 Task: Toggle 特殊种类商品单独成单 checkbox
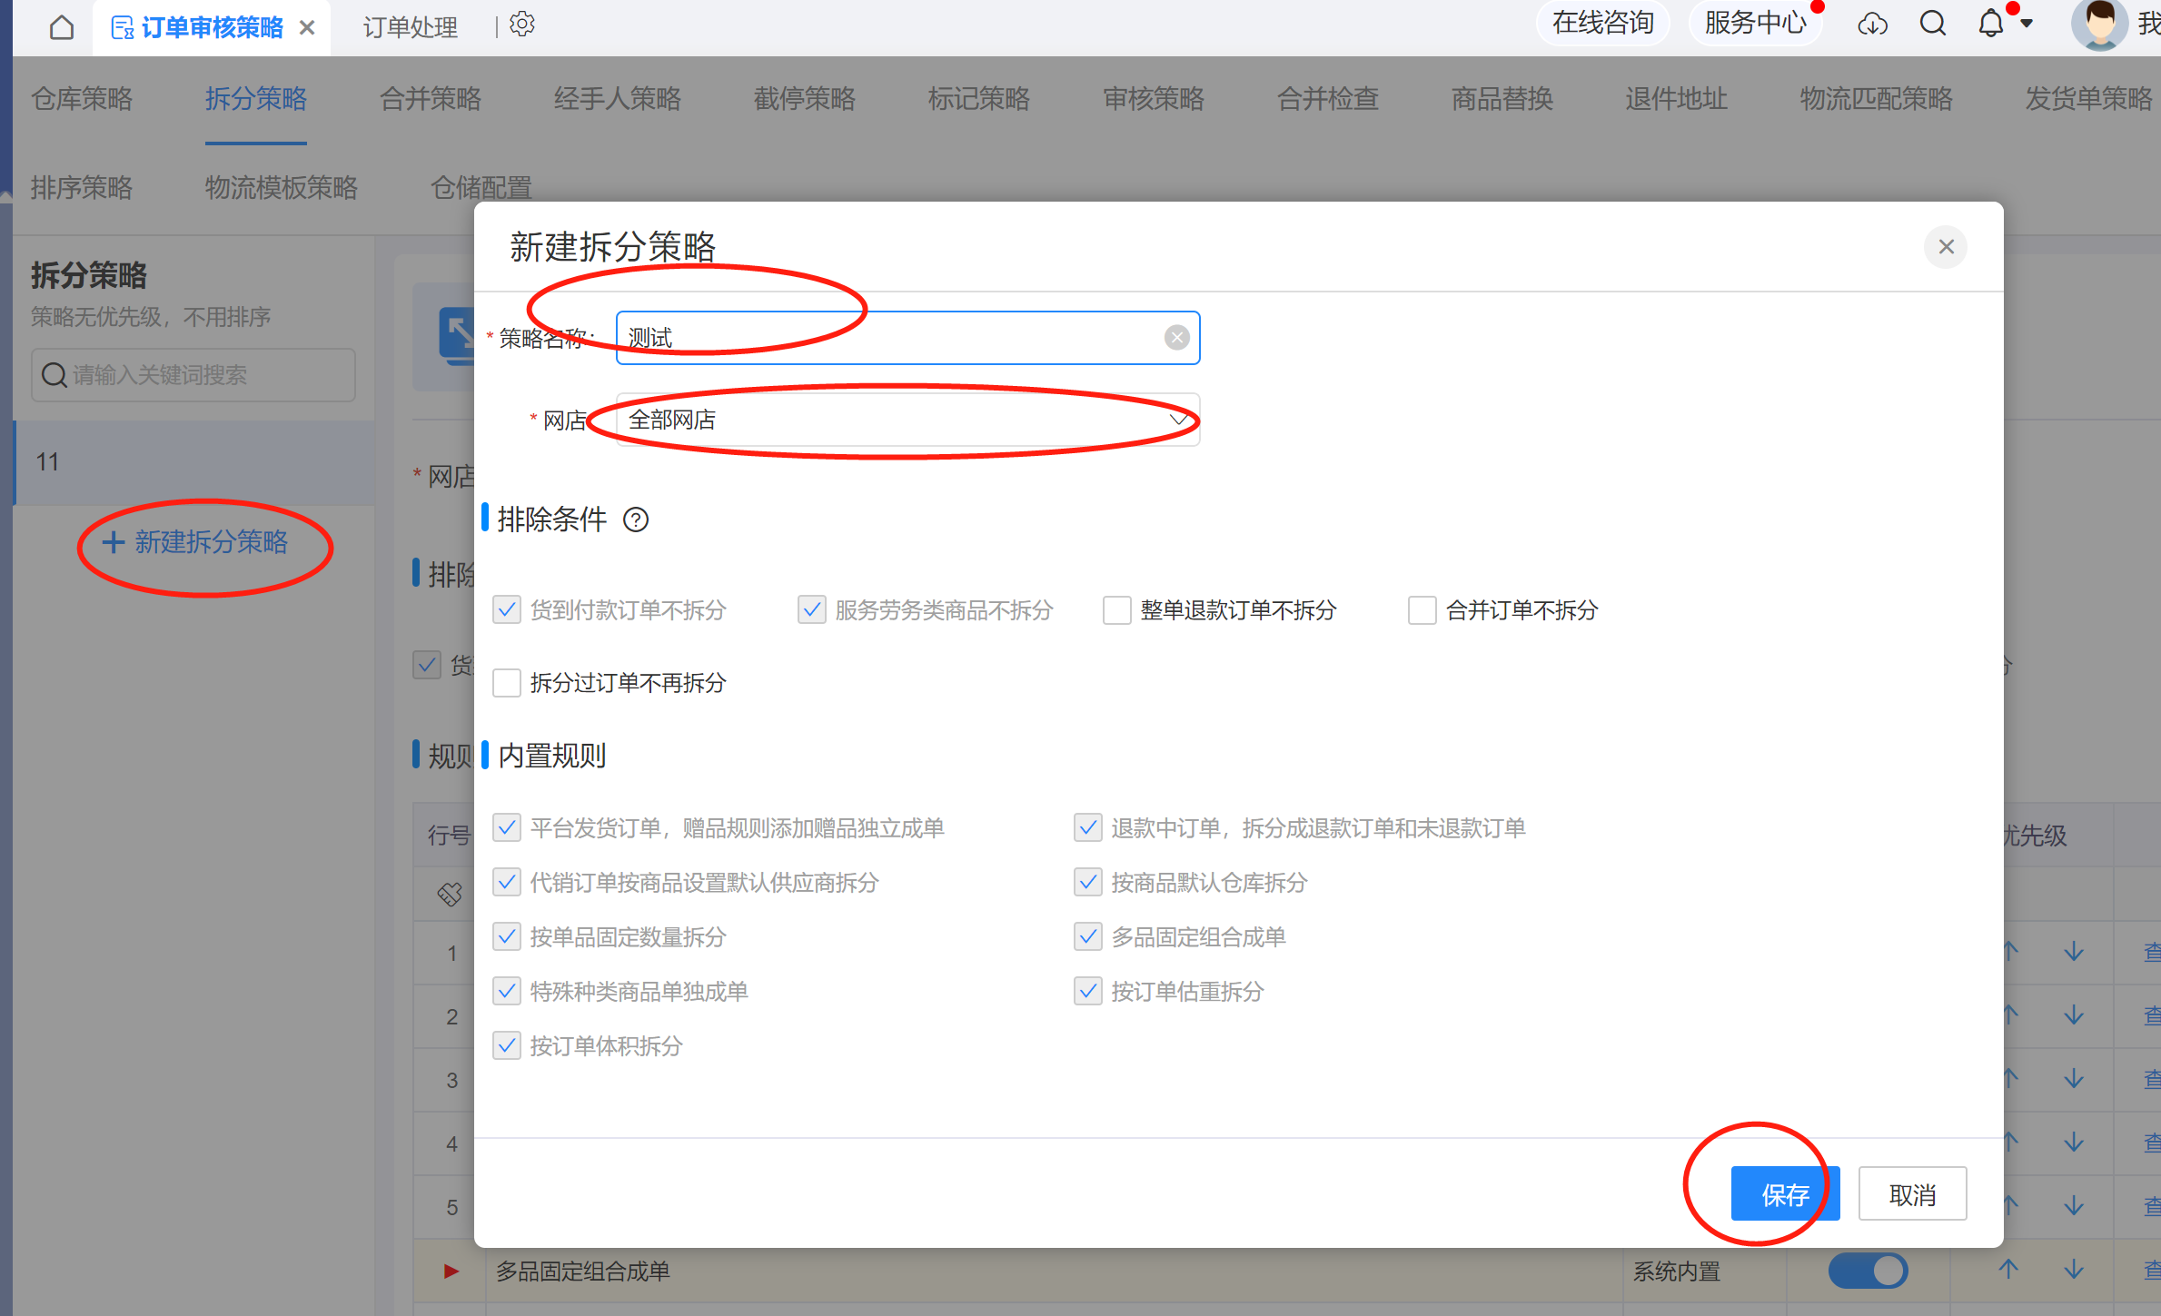[506, 992]
